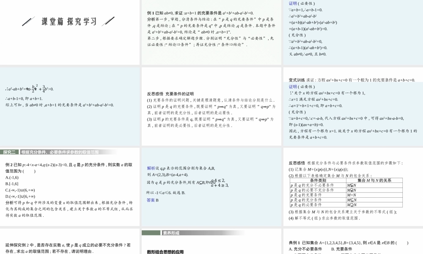Click the 素养形成 section label
The image size is (423, 254).
[x=171, y=233]
